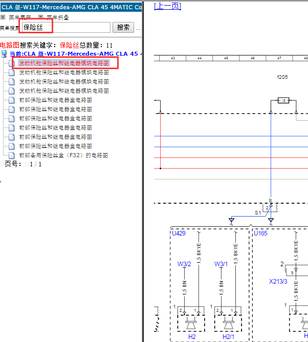The image size is (308, 342).
Task: Click the 菜单展开 expand-menu icon
Action: [3, 17]
